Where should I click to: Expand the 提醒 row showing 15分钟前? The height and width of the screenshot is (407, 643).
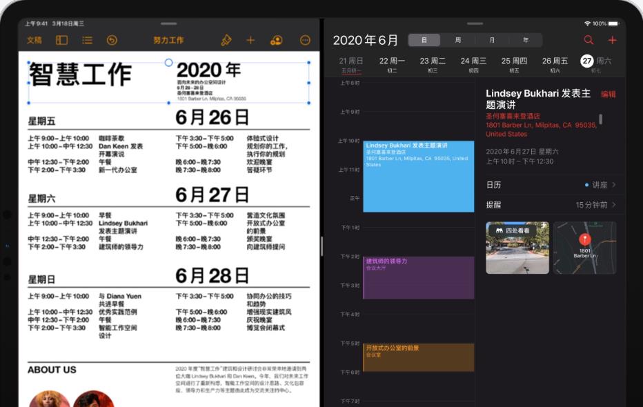[x=551, y=205]
